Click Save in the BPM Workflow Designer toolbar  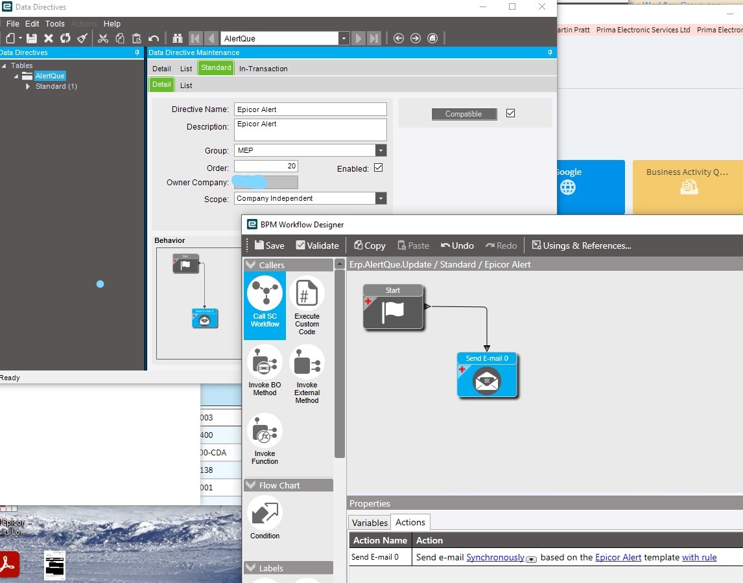click(270, 246)
